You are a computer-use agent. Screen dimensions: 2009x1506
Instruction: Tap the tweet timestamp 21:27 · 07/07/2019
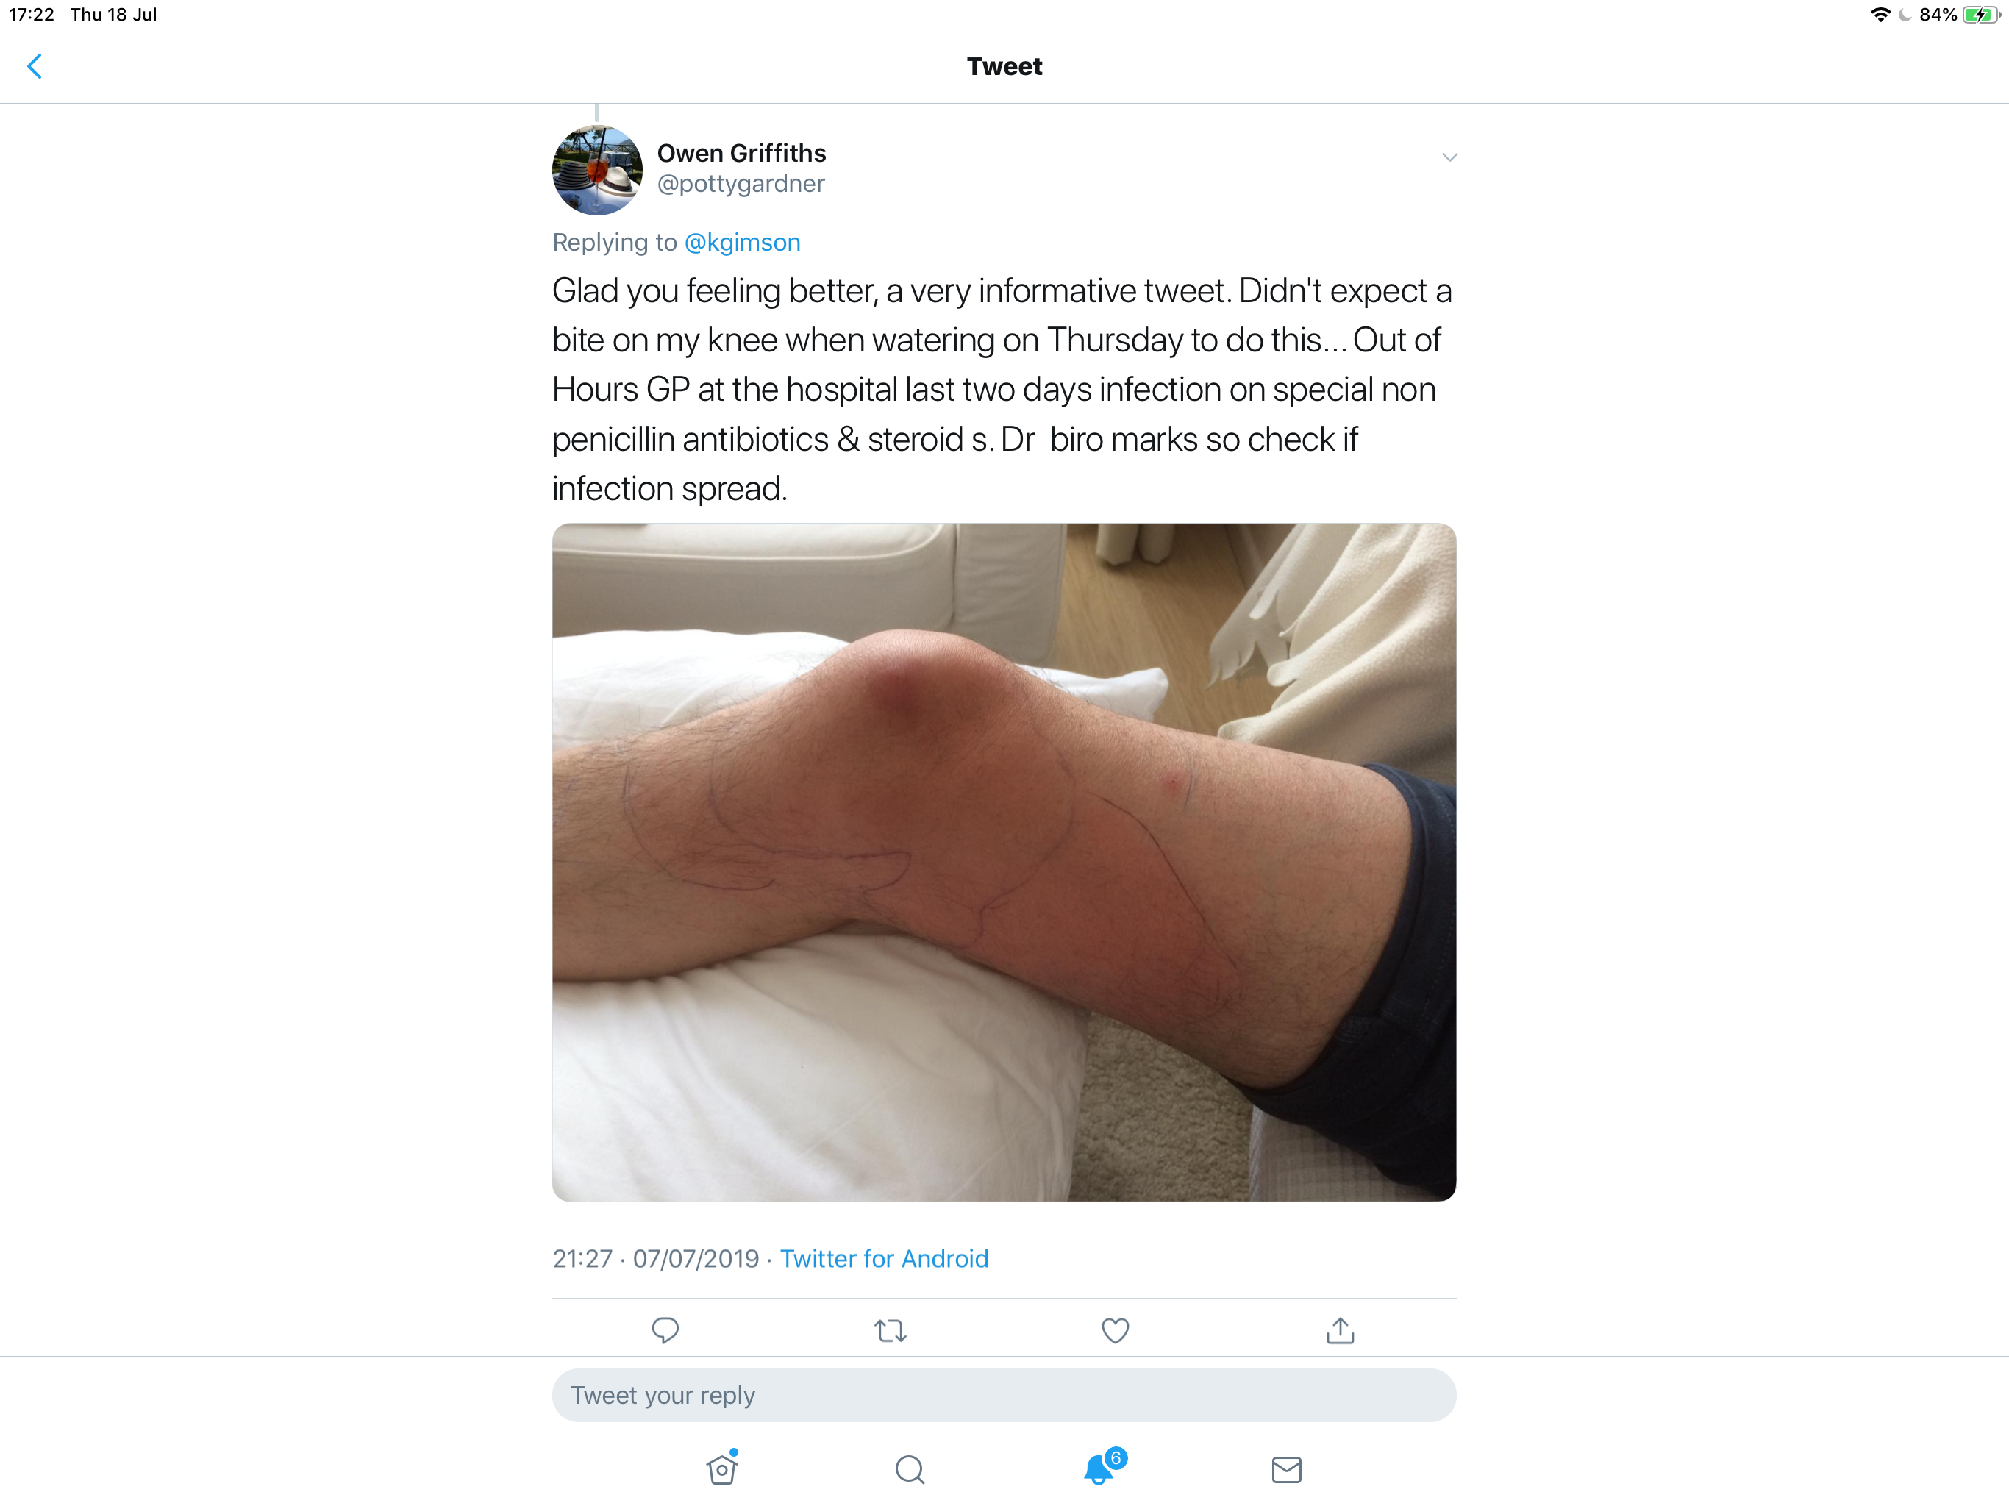(656, 1259)
